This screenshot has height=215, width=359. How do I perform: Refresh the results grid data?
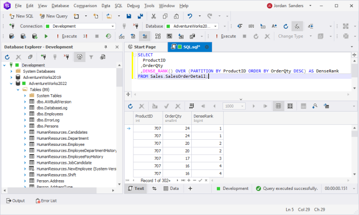[130, 106]
